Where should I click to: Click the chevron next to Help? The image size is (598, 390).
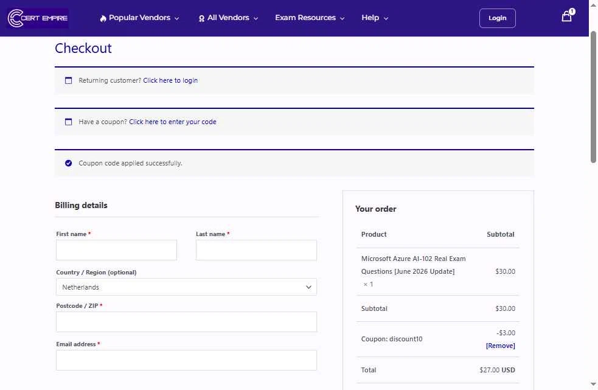click(x=386, y=18)
